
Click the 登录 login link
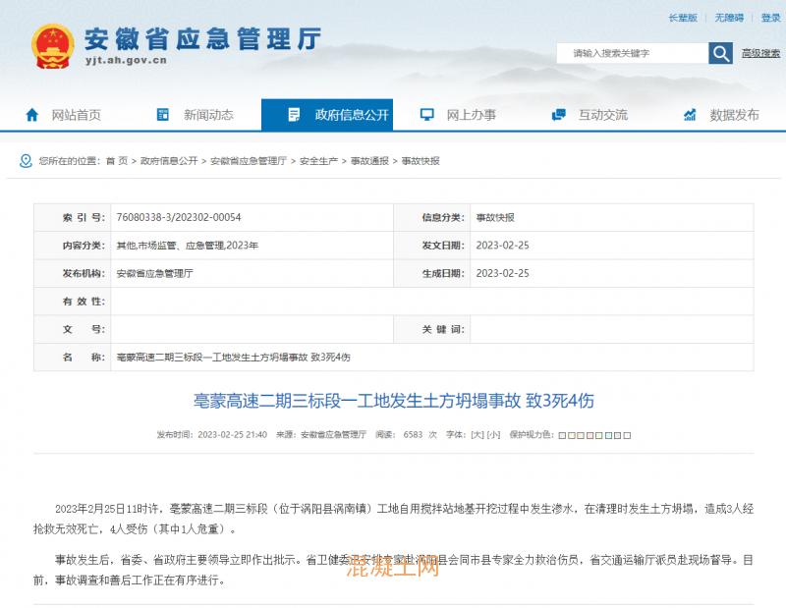click(770, 18)
